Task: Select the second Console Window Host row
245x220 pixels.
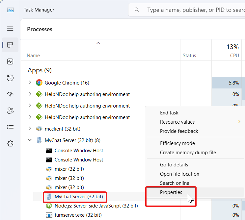Action: 79,160
